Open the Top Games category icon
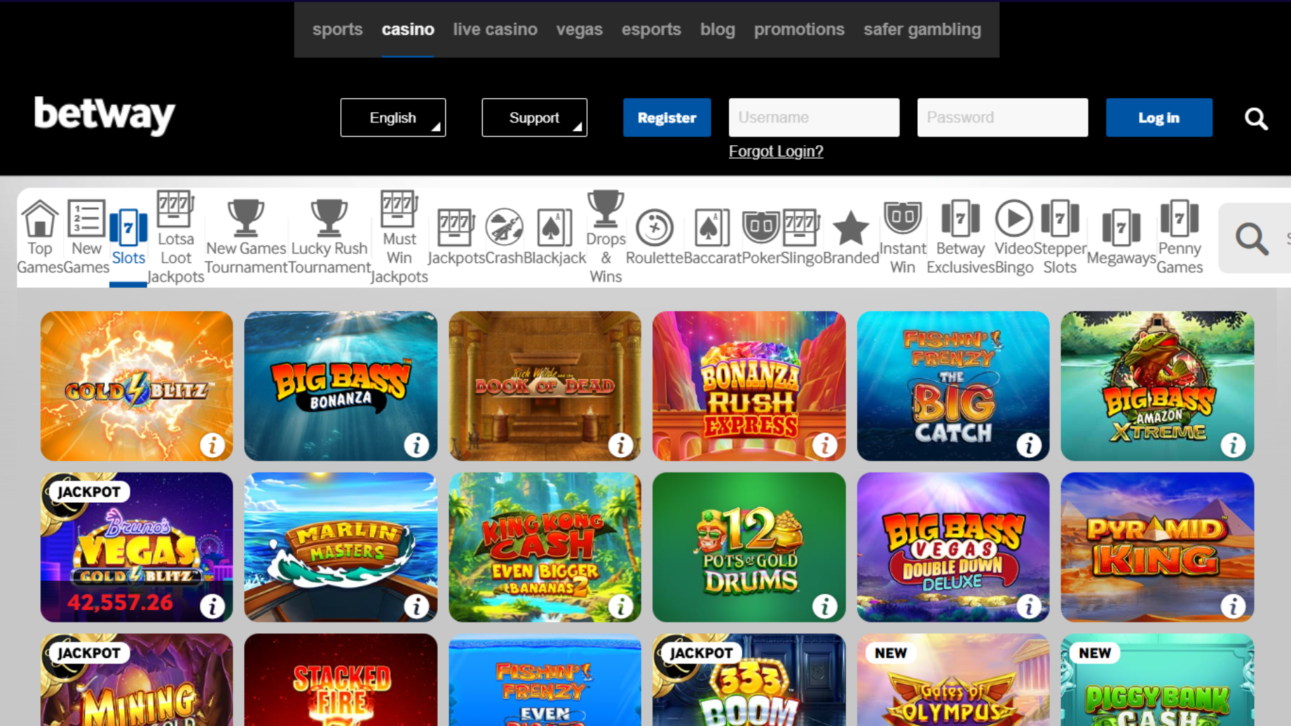The width and height of the screenshot is (1291, 726). pos(40,219)
